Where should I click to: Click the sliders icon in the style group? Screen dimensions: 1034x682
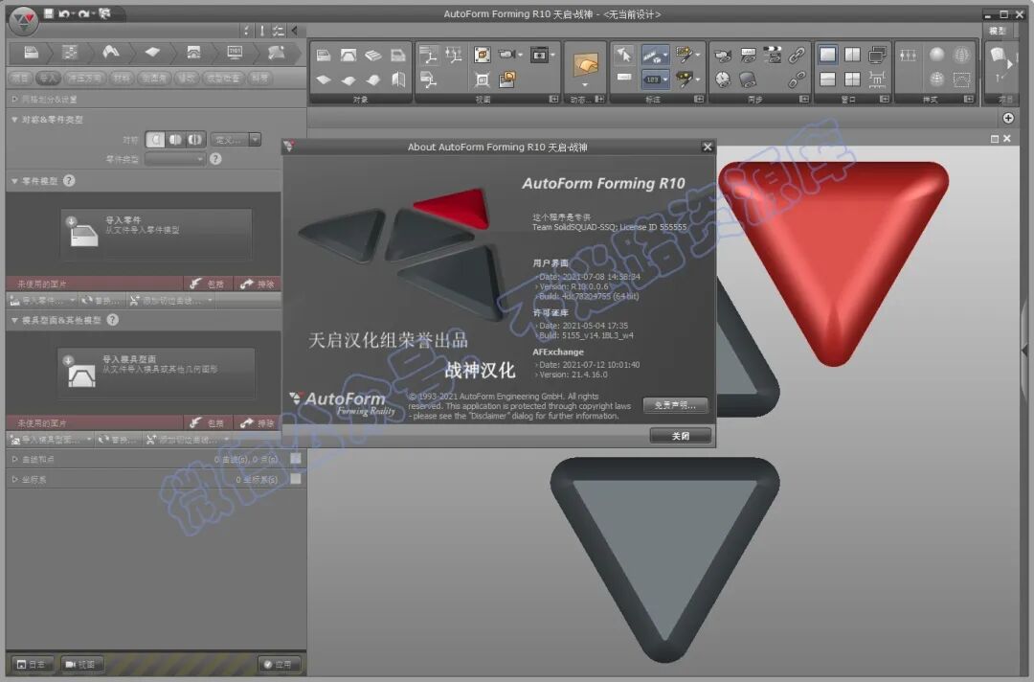(908, 56)
